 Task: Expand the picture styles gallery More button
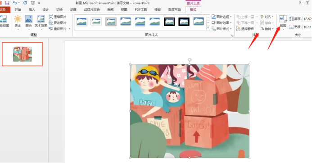pyautogui.click(x=208, y=27)
